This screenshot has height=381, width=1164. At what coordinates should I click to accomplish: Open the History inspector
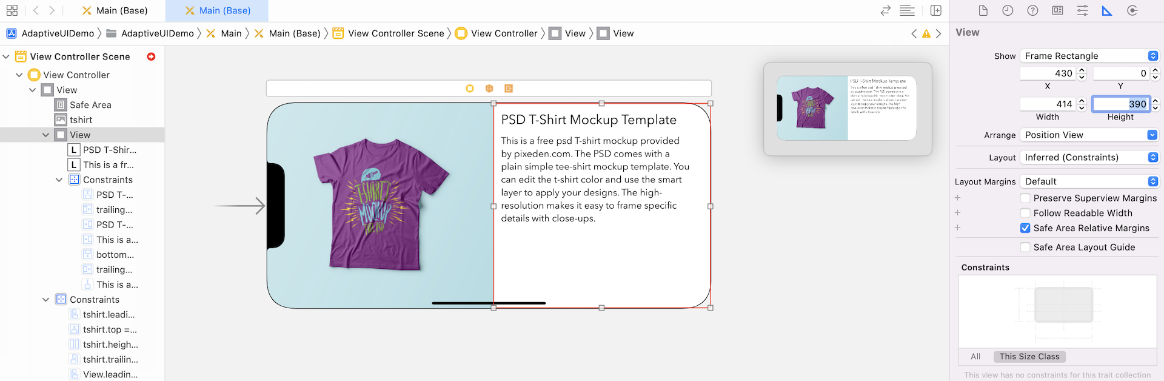pyautogui.click(x=1008, y=10)
